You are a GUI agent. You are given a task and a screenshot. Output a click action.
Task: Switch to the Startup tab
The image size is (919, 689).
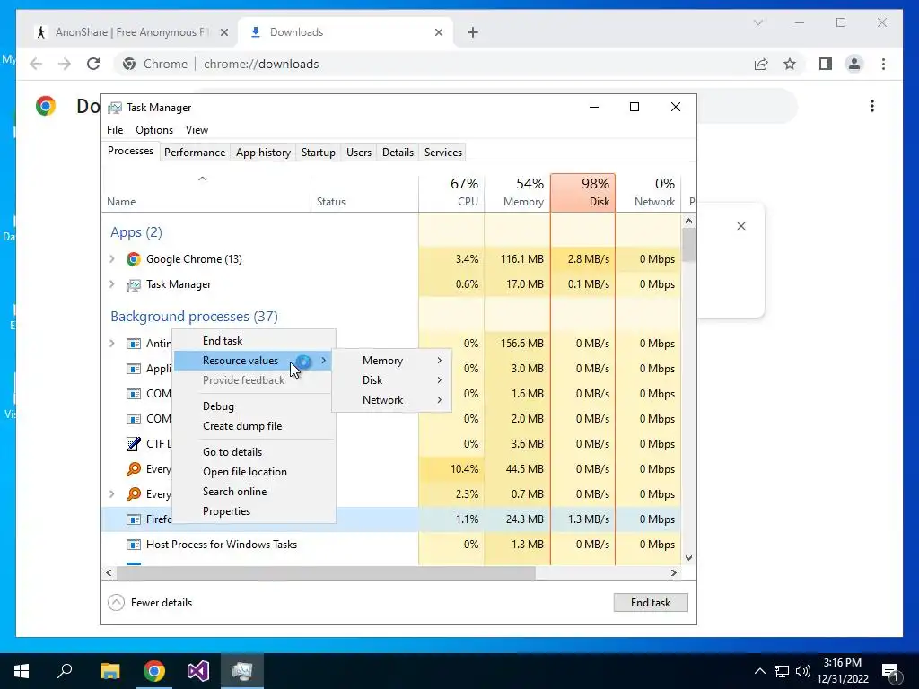pos(319,153)
